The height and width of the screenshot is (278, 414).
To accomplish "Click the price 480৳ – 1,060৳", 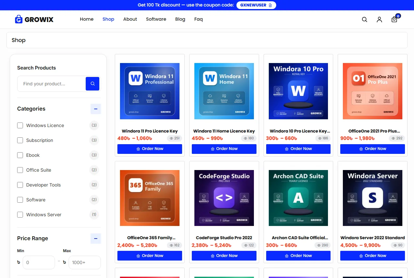I will point(135,138).
